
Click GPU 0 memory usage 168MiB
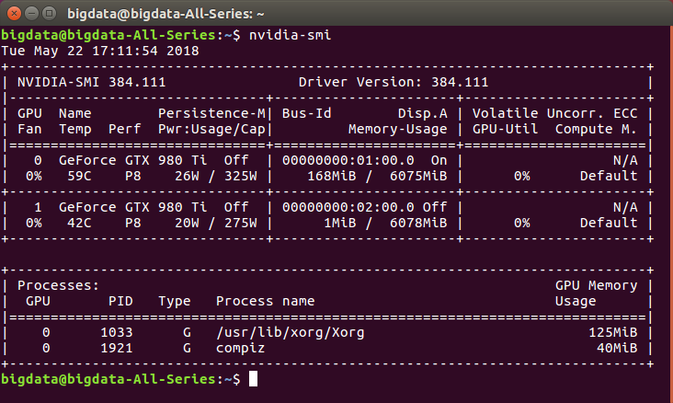click(327, 175)
